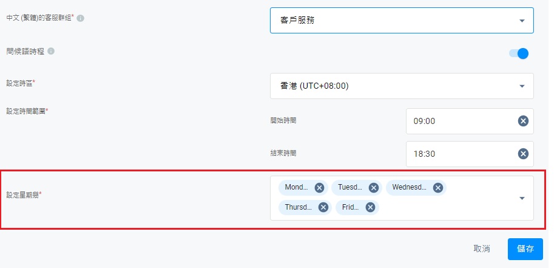Open the 客戶服務 group dropdown
Screen dimensions: 557x268
(x=401, y=21)
